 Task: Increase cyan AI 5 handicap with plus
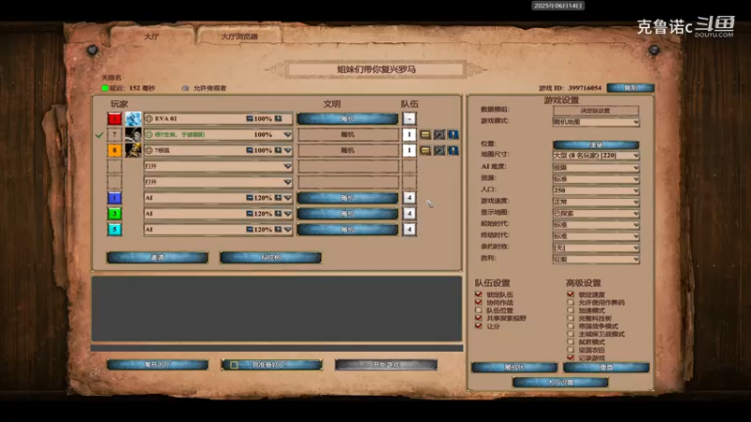pyautogui.click(x=278, y=229)
